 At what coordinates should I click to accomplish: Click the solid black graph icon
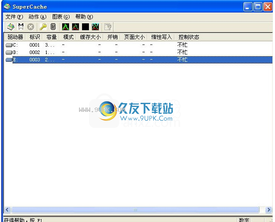click(x=85, y=27)
